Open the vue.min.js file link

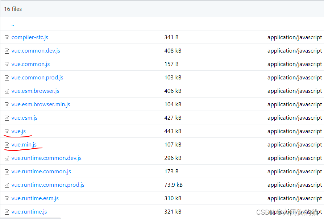24,145
